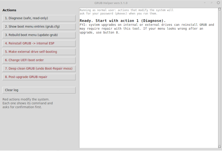Make external drive self-booting
The image size is (222, 151).
pyautogui.click(x=39, y=52)
